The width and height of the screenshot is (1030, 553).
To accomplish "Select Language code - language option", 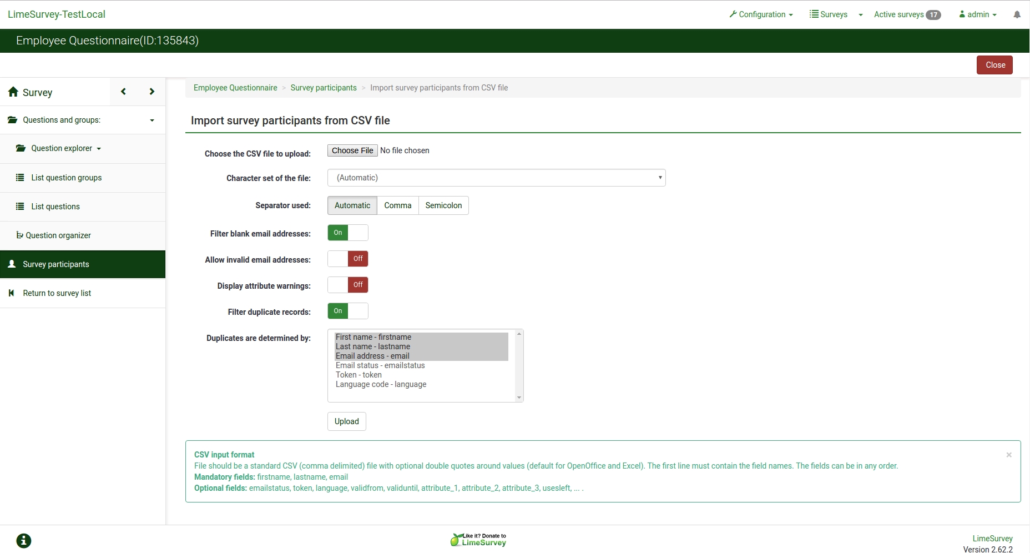I will [x=421, y=384].
